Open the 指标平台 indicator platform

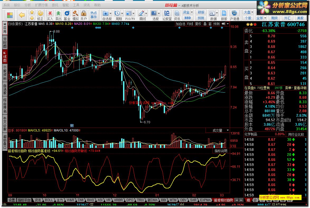tap(24, 200)
